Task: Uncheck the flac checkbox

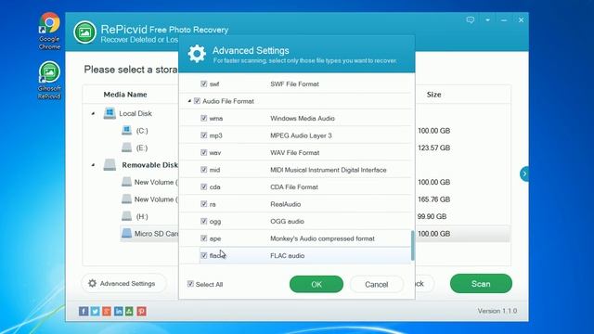Action: 204,255
